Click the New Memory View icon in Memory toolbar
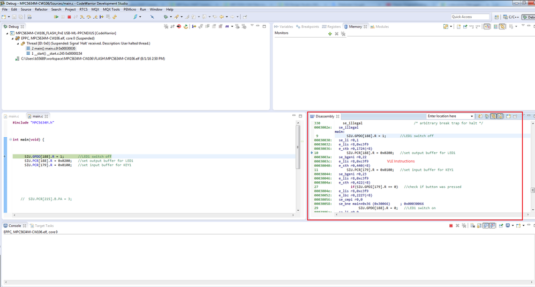 [458, 26]
